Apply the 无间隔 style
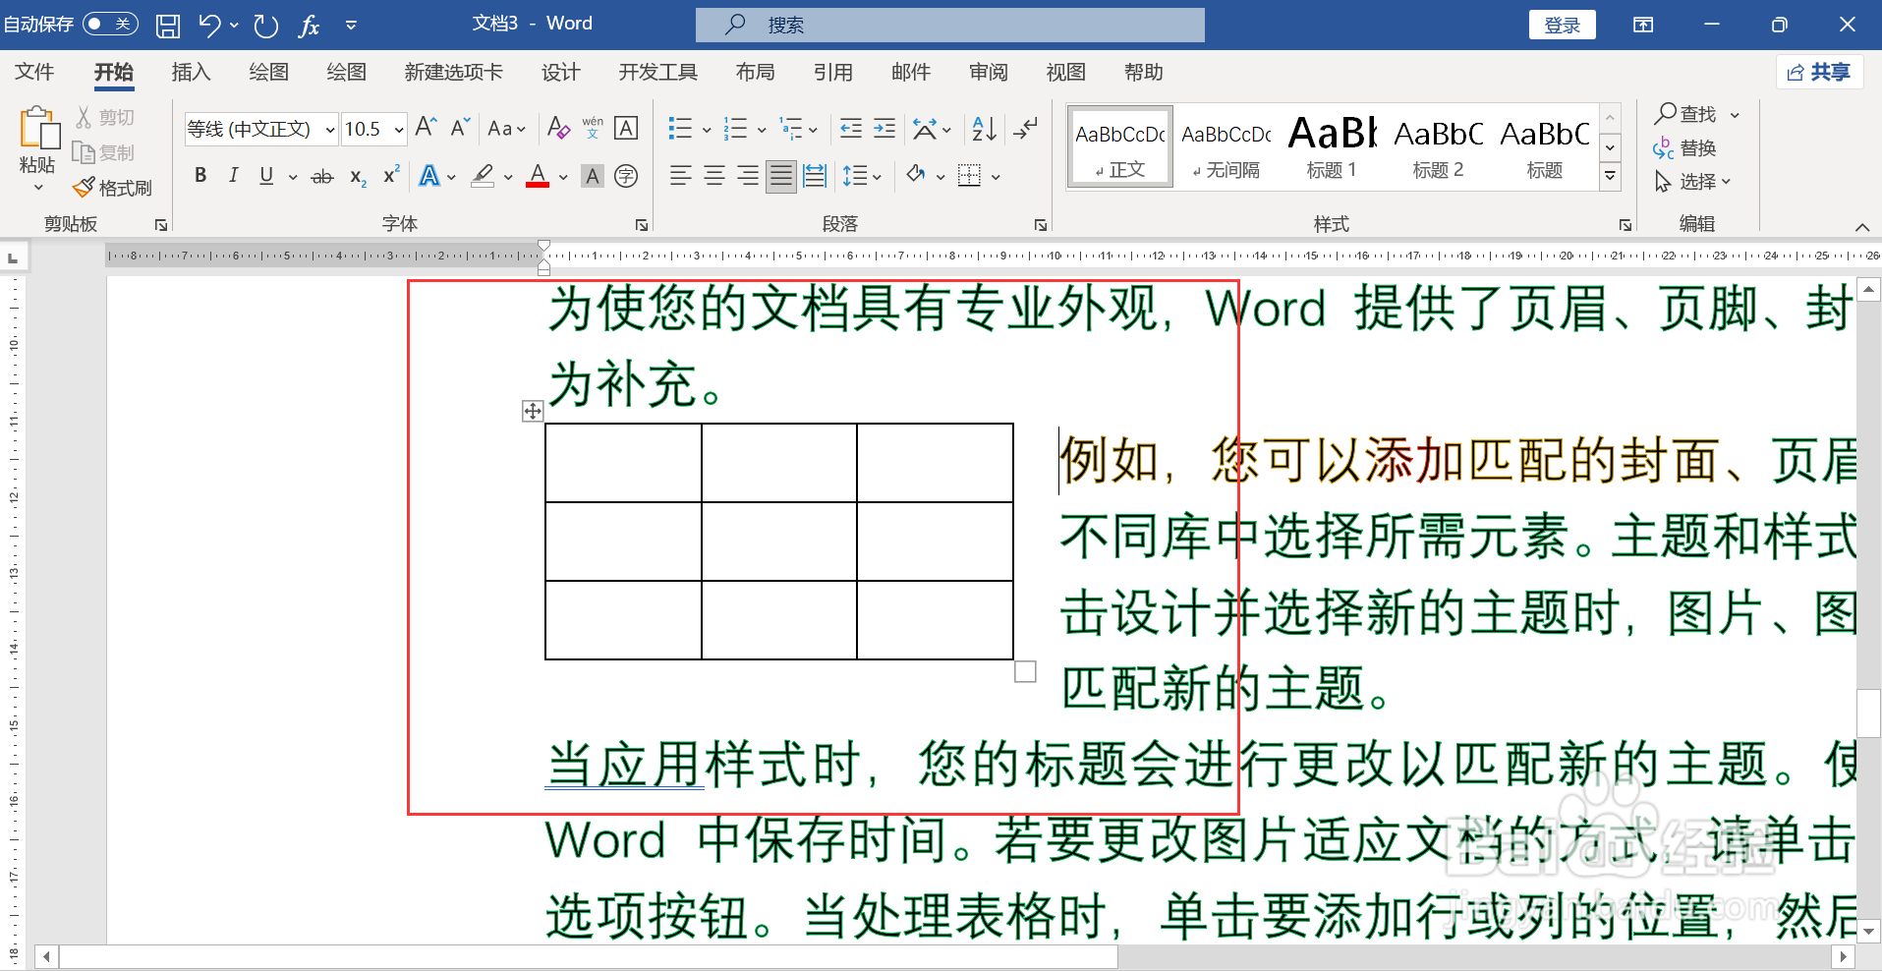The height and width of the screenshot is (971, 1882). 1226,146
